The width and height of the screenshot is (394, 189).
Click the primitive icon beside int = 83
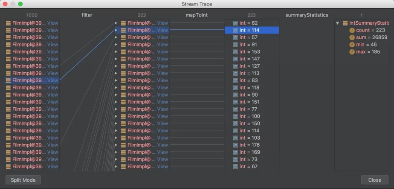tap(235, 80)
